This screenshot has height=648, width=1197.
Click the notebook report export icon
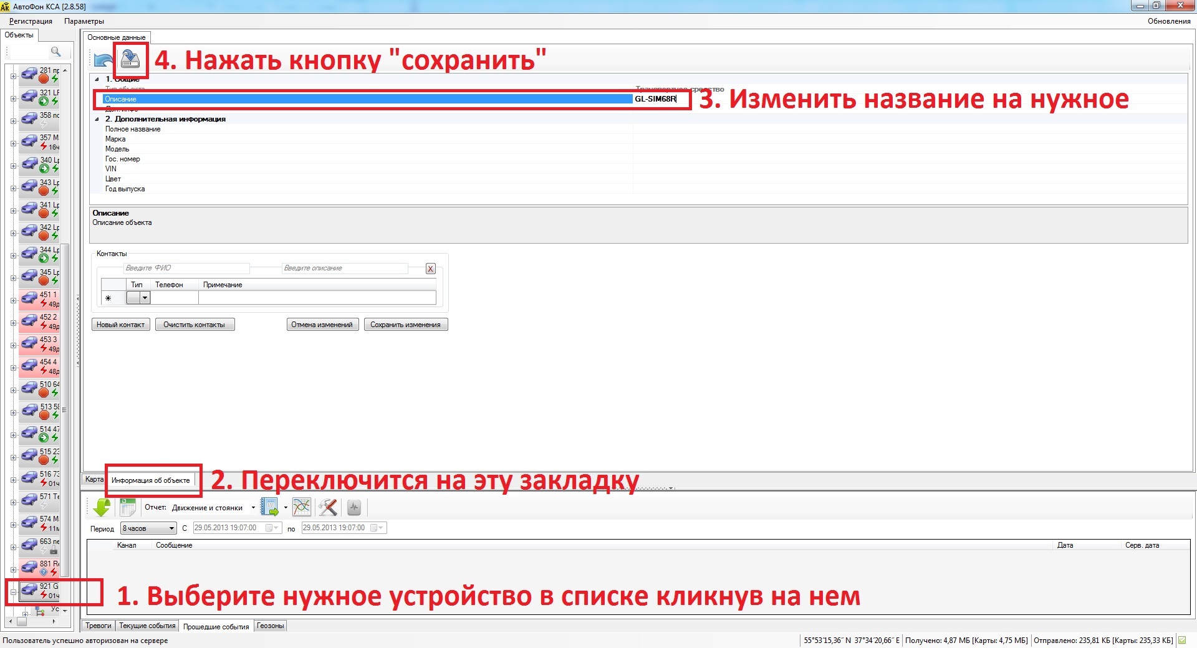tap(269, 508)
